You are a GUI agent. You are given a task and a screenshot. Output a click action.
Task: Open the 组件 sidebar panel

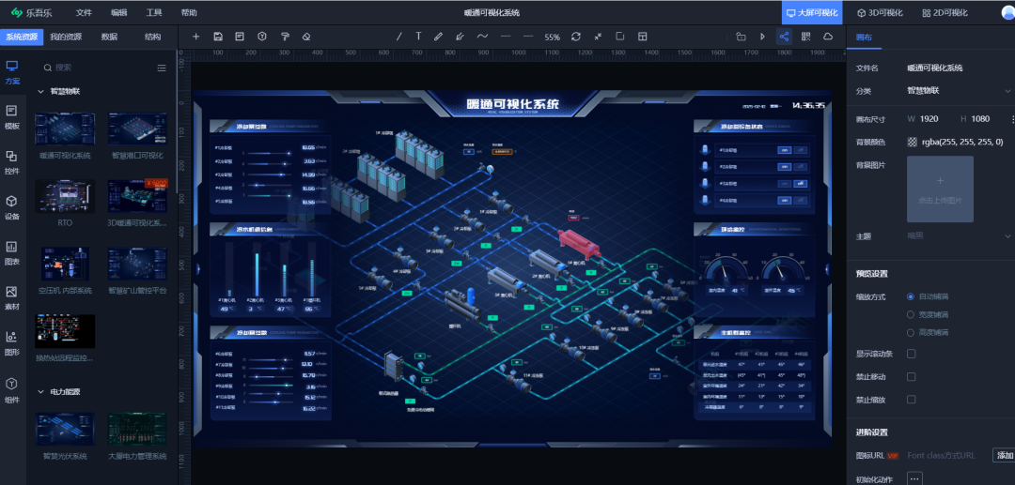tap(12, 390)
